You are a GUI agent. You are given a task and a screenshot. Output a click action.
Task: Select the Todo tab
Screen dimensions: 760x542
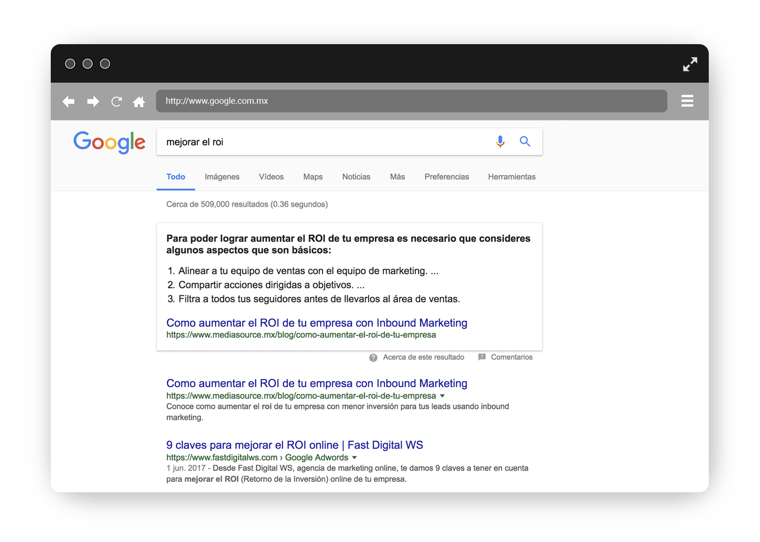click(x=176, y=177)
